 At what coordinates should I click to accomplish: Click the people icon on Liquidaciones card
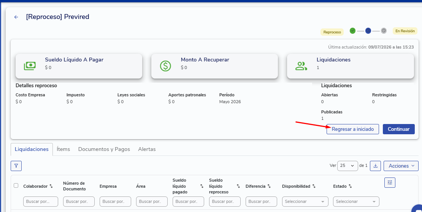(x=301, y=66)
